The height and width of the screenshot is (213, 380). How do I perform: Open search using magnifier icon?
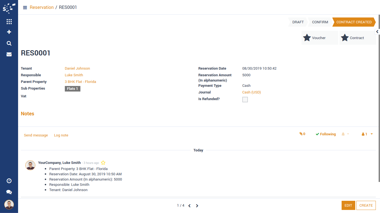(x=9, y=43)
